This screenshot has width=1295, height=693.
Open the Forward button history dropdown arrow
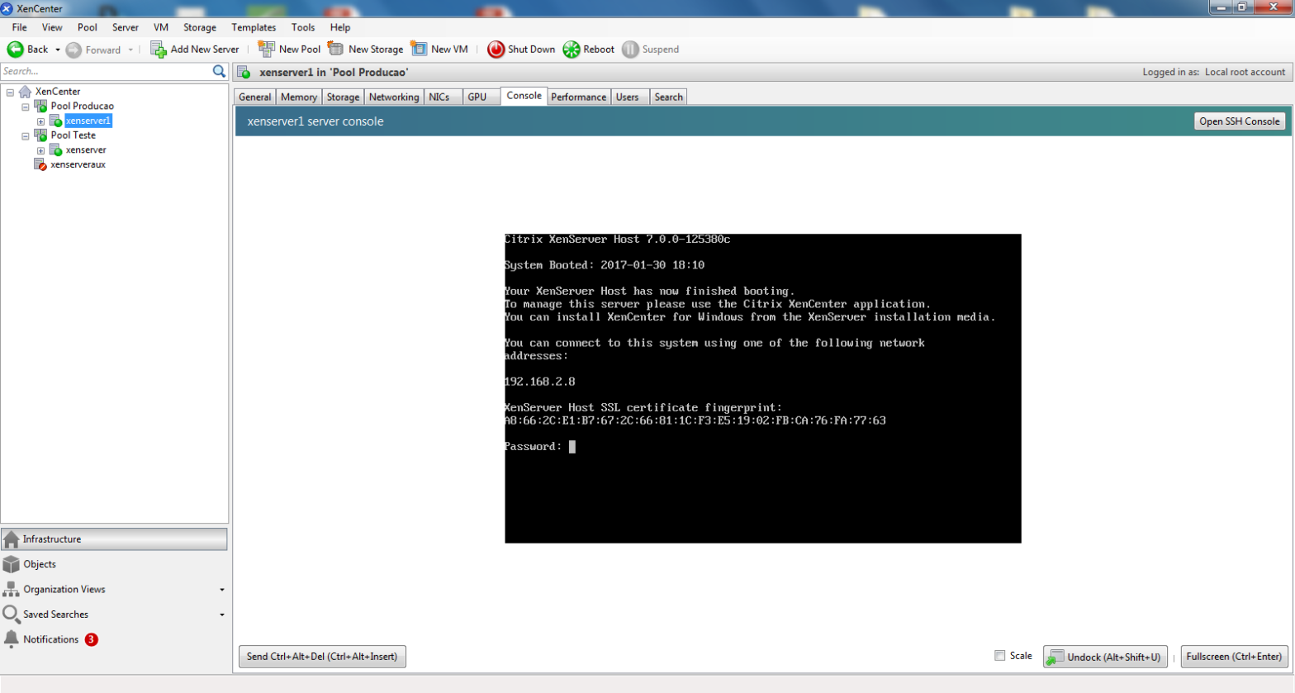(130, 50)
